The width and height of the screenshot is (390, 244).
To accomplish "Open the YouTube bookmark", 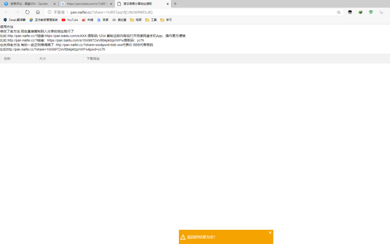I will pyautogui.click(x=70, y=20).
